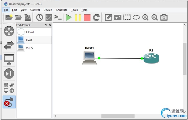This screenshot has height=120, width=188.
Task: Browse end devices monitor icon
Action: tap(9, 59)
